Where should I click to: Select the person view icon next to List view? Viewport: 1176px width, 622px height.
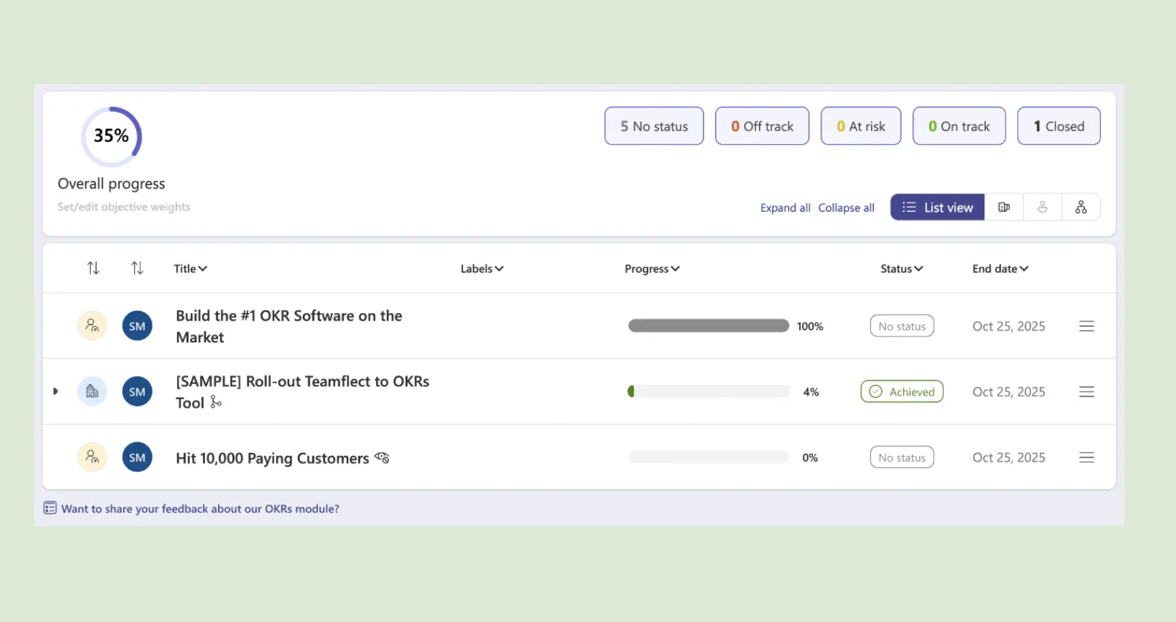point(1043,207)
